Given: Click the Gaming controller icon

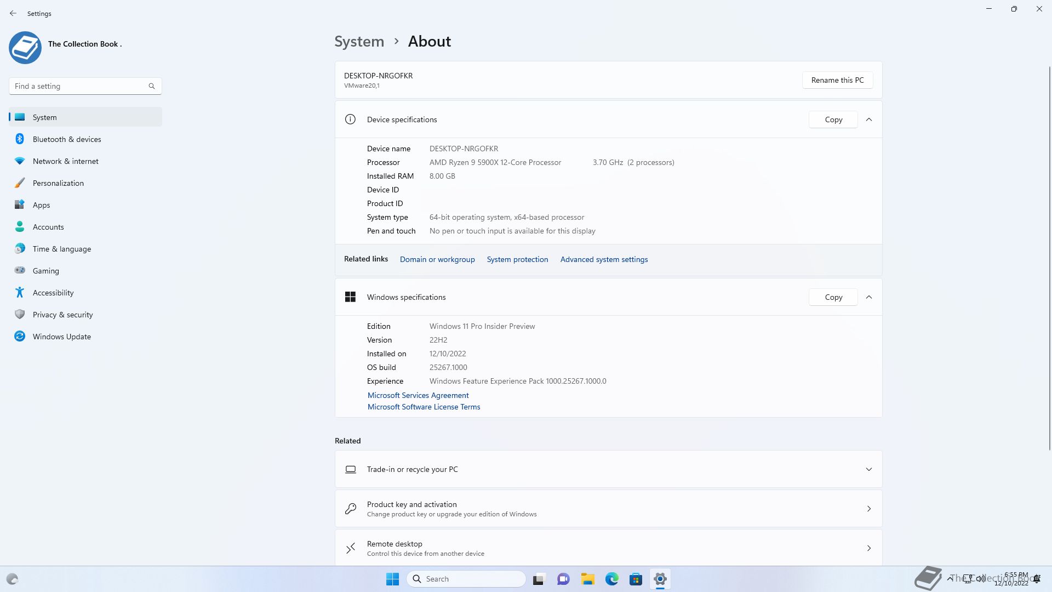Looking at the screenshot, I should pyautogui.click(x=20, y=270).
